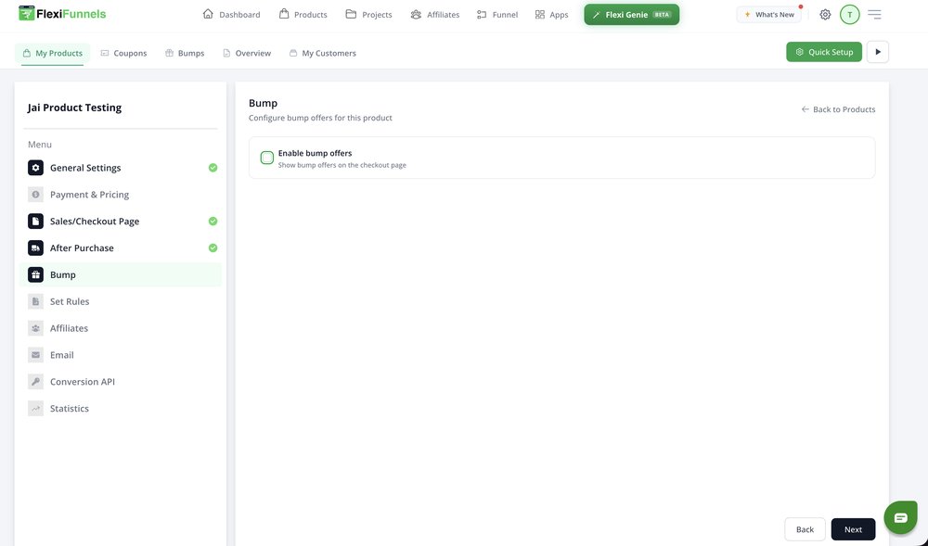The height and width of the screenshot is (546, 928).
Task: Open the Products top navigation item
Action: point(303,14)
